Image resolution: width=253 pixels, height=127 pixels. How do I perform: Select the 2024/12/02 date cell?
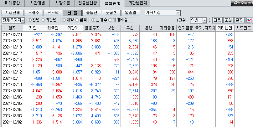[x=12, y=122]
